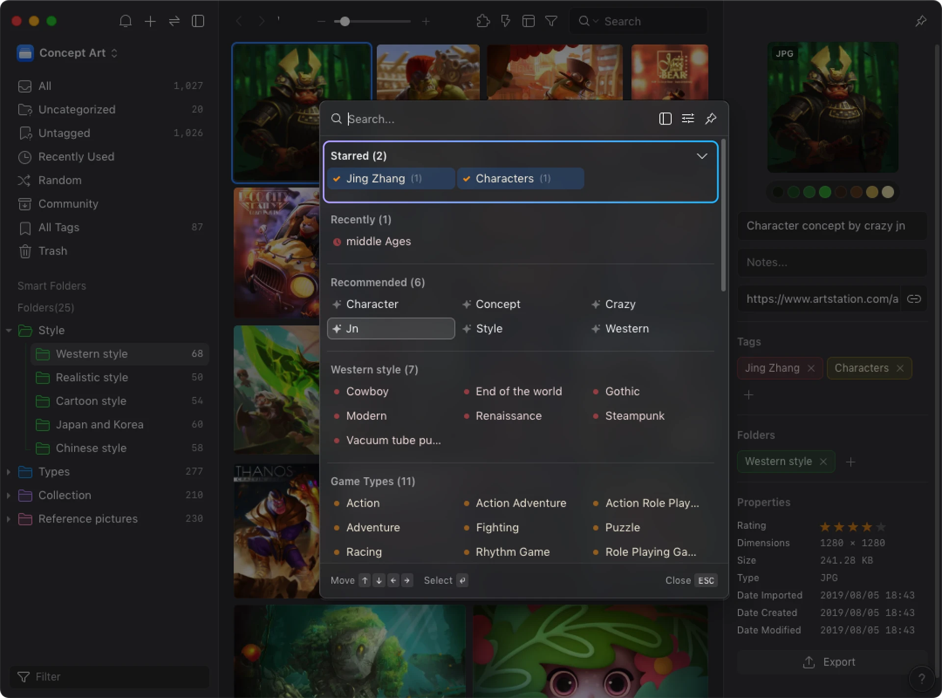Image resolution: width=942 pixels, height=698 pixels.
Task: Expand the Types folder tree
Action: [8, 472]
